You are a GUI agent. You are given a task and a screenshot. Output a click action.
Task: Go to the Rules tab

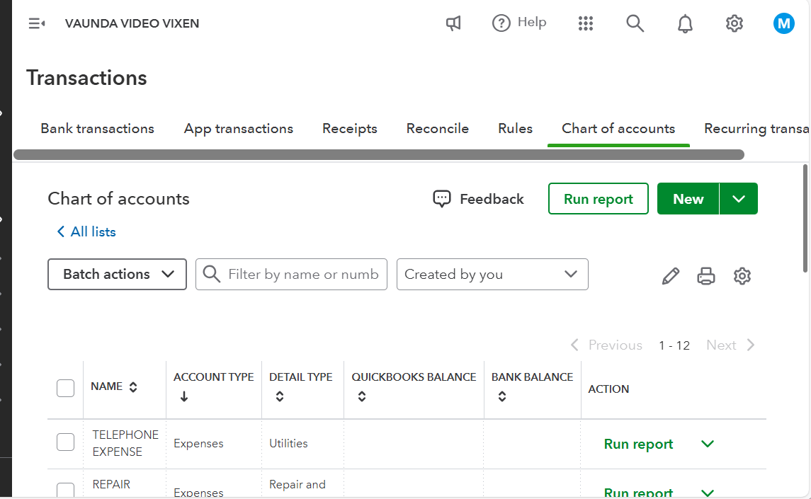point(515,129)
